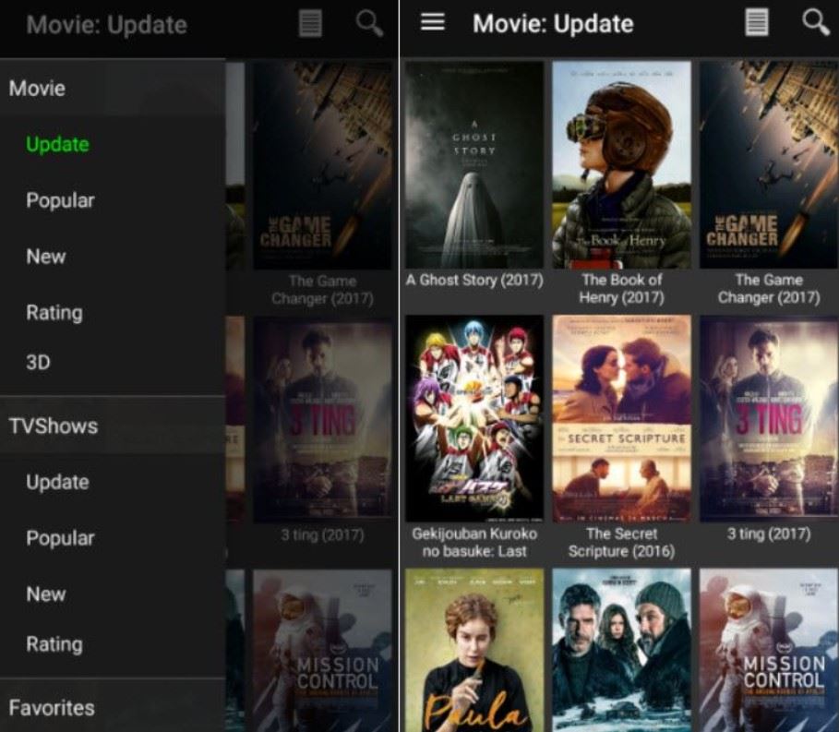Tap the dimmed list view icon in left screen
The height and width of the screenshot is (732, 839).
click(310, 23)
